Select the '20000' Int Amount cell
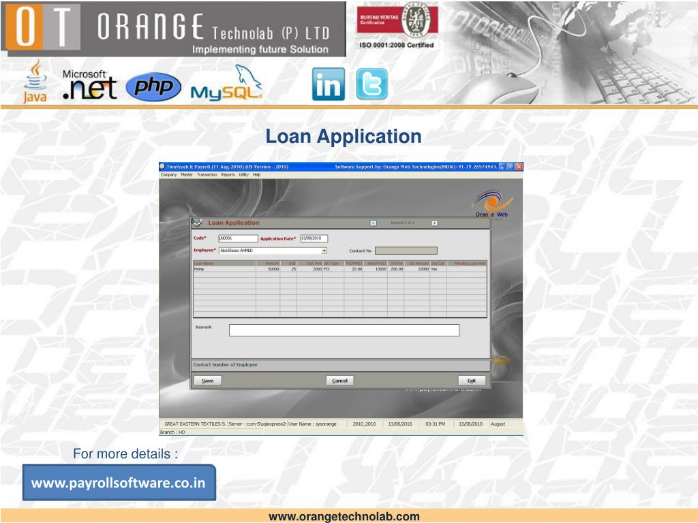 [417, 269]
